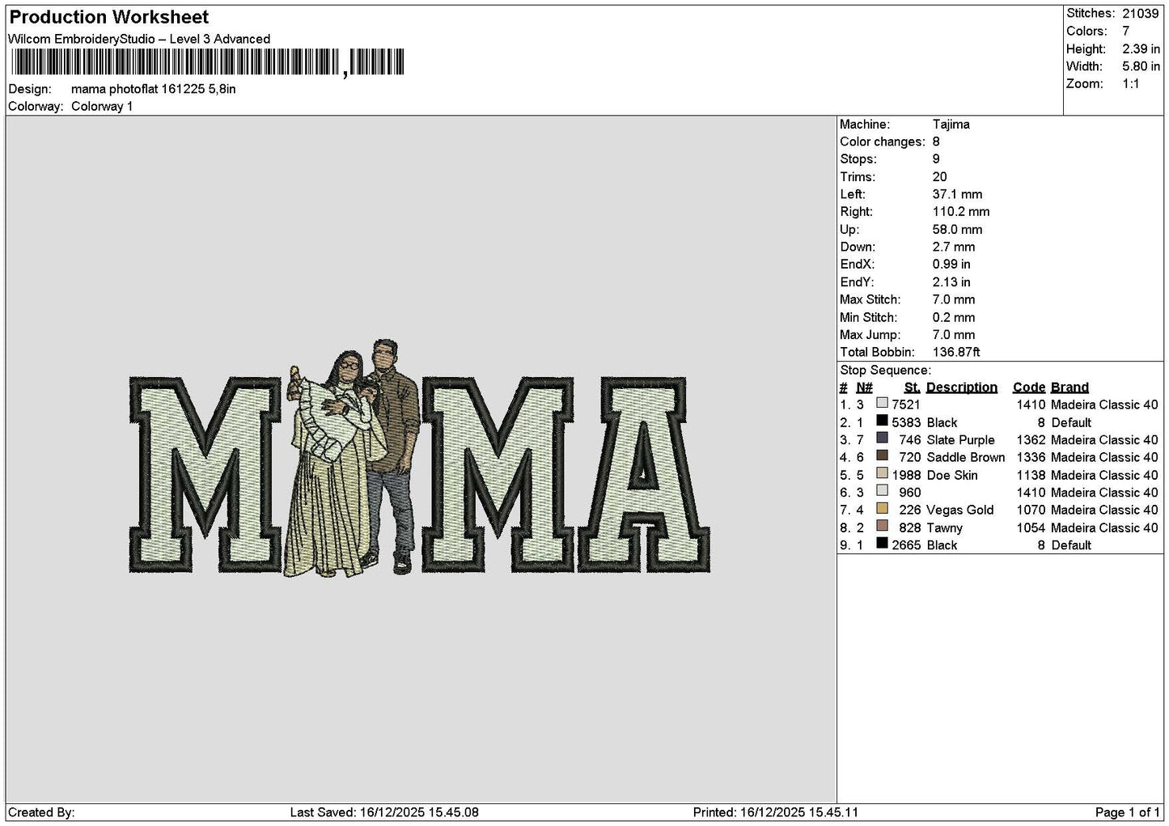This screenshot has width=1169, height=826.
Task: Click the 'Code' column header
Action: click(1029, 388)
